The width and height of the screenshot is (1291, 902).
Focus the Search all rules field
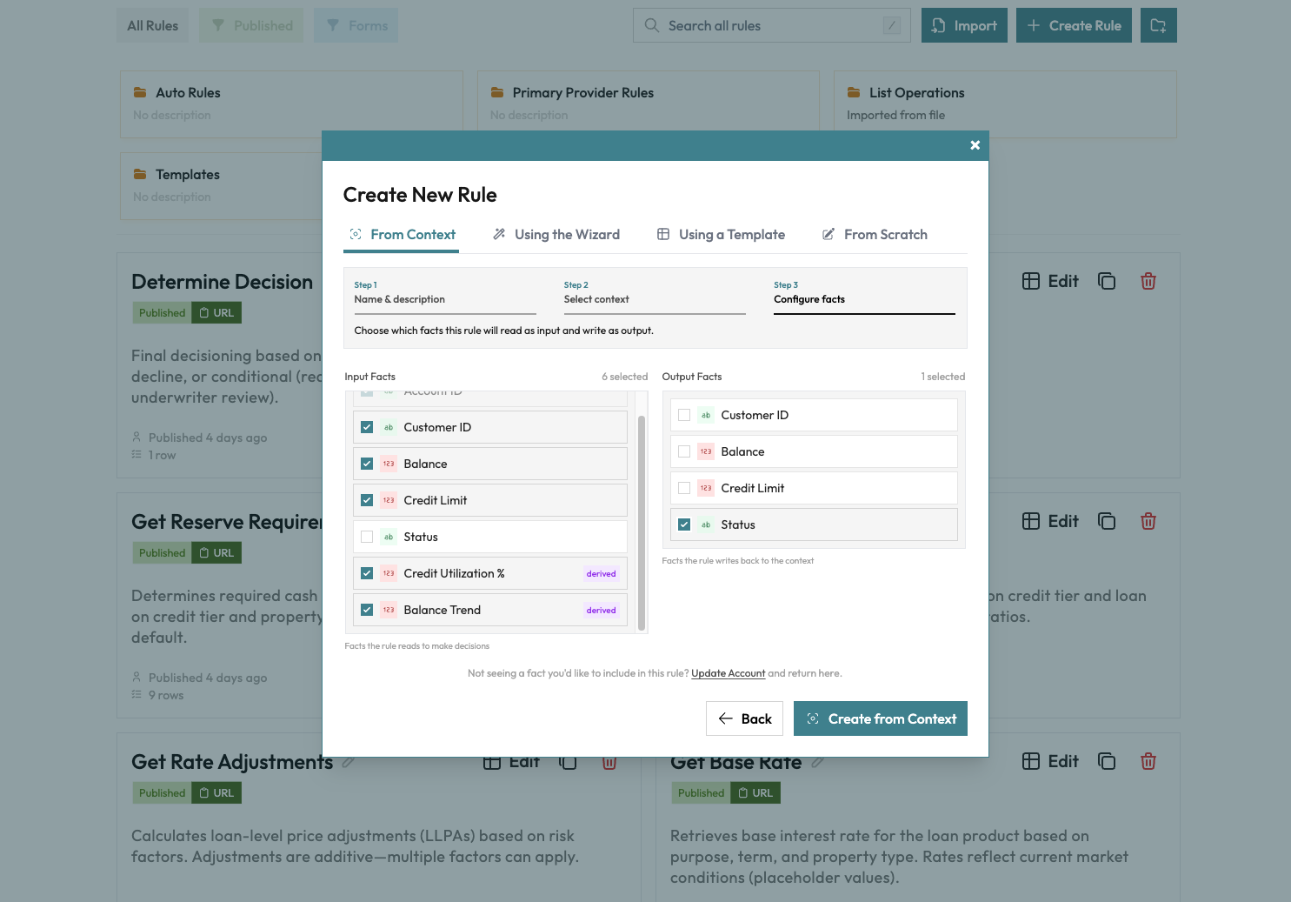tap(769, 26)
